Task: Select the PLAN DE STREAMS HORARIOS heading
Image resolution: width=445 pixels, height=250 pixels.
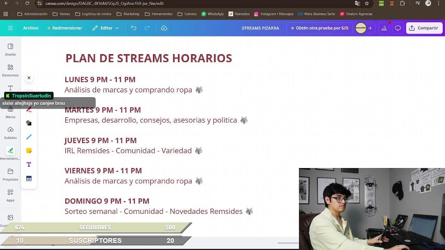Action: [148, 58]
